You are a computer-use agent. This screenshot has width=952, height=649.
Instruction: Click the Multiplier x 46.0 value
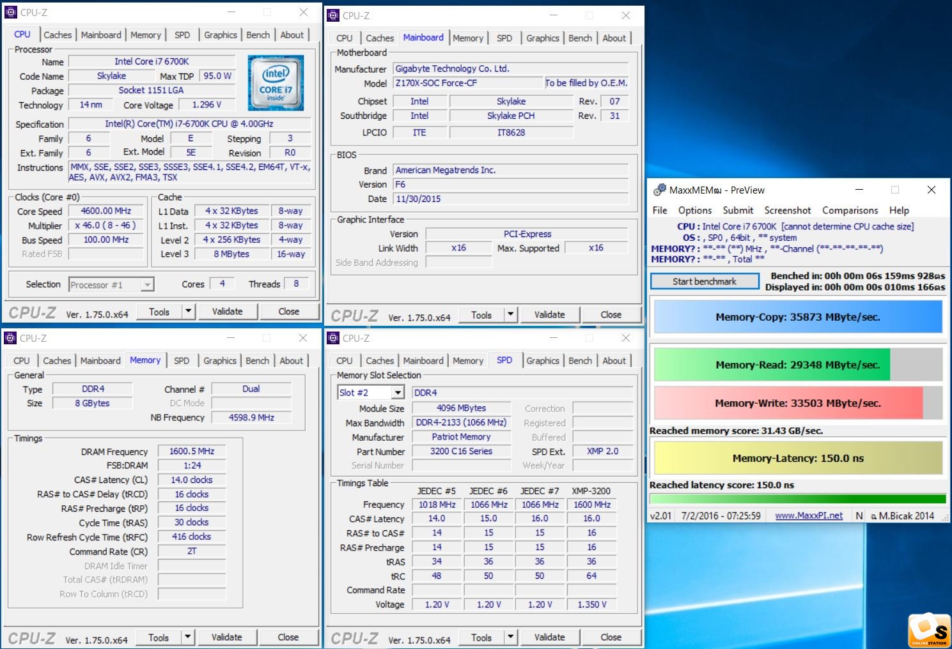[106, 225]
